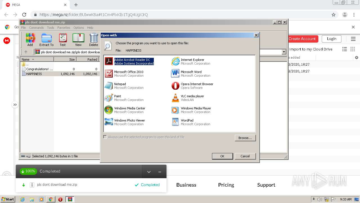Go up one folder level in WinRAR

point(26,52)
